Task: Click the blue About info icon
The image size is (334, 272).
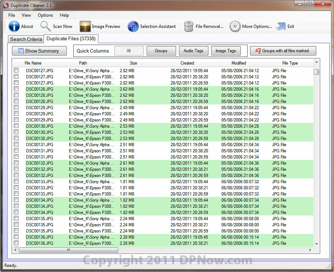Action: (x=14, y=26)
